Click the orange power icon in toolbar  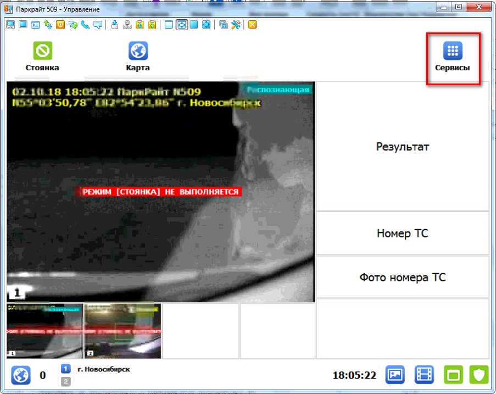point(60,25)
